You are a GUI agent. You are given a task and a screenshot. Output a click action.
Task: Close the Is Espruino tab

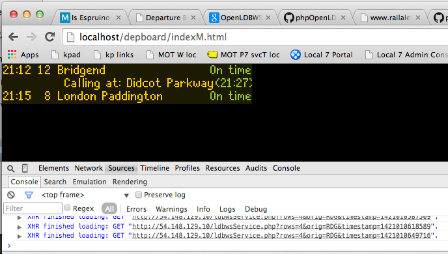click(119, 18)
